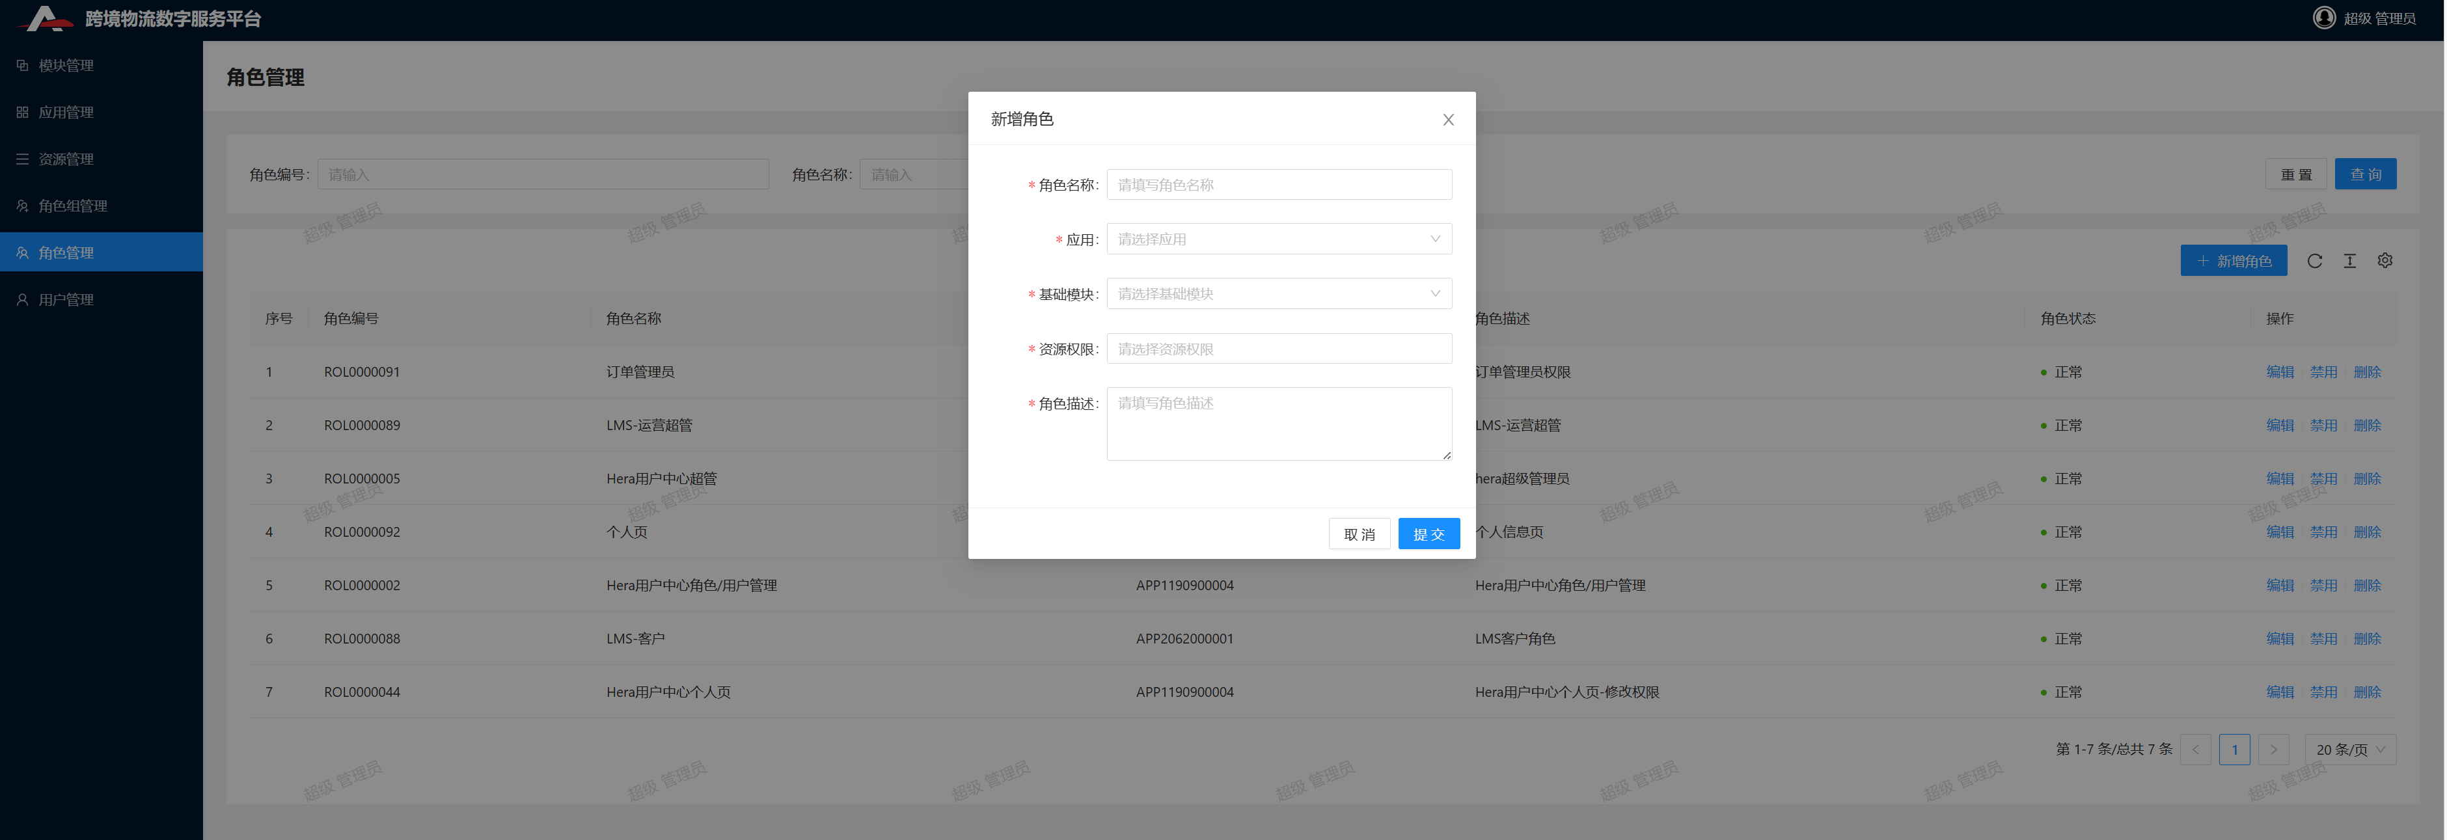Viewport: 2447px width, 840px height.
Task: Click 删除 for LMS-客户 row
Action: tap(2366, 638)
